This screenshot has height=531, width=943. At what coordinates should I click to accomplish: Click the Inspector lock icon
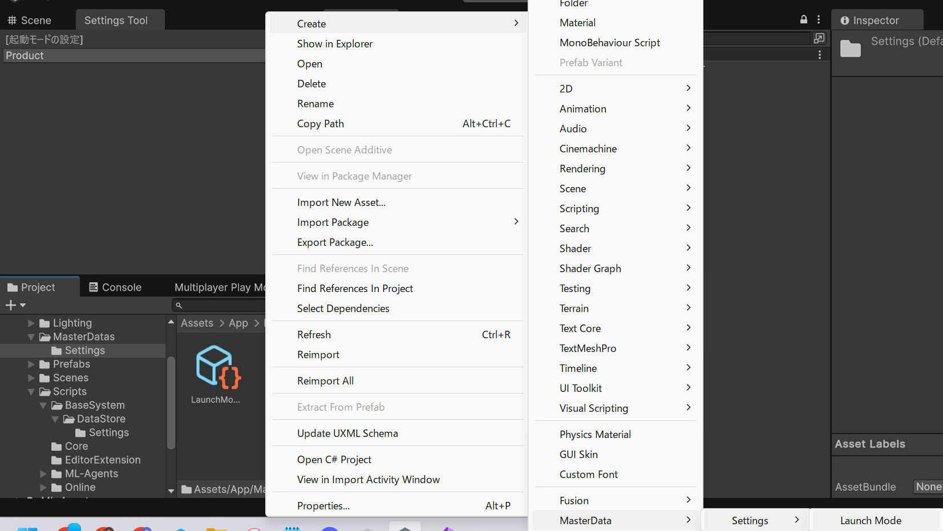tap(804, 19)
